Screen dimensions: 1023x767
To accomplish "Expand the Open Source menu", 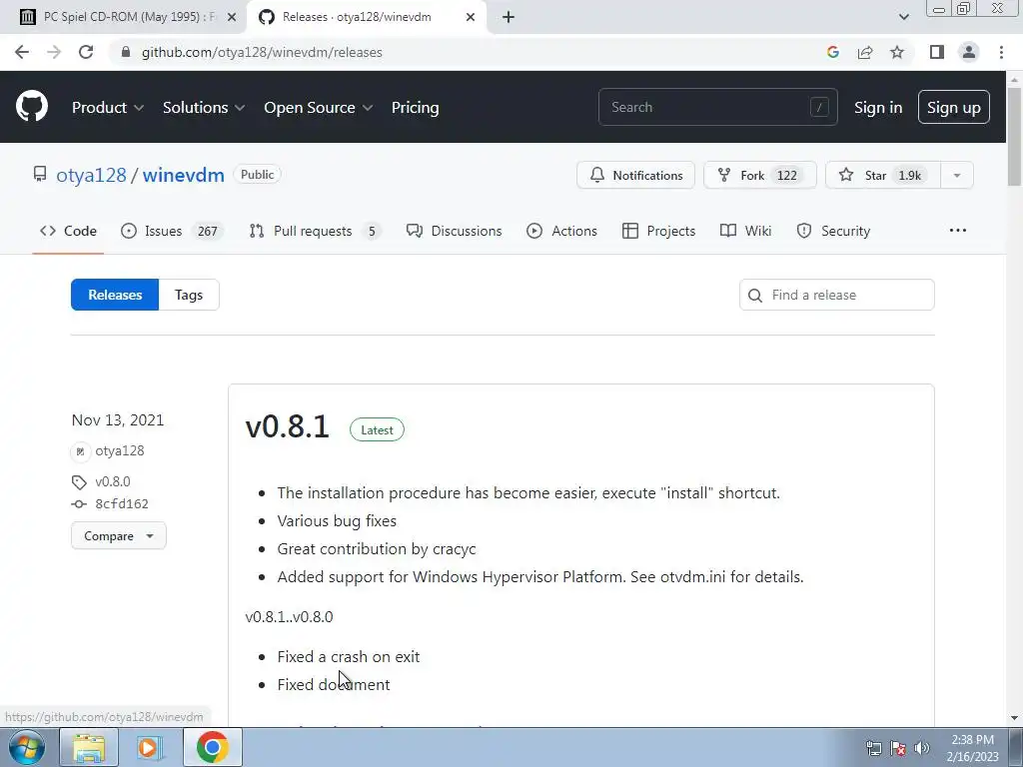I will point(319,108).
